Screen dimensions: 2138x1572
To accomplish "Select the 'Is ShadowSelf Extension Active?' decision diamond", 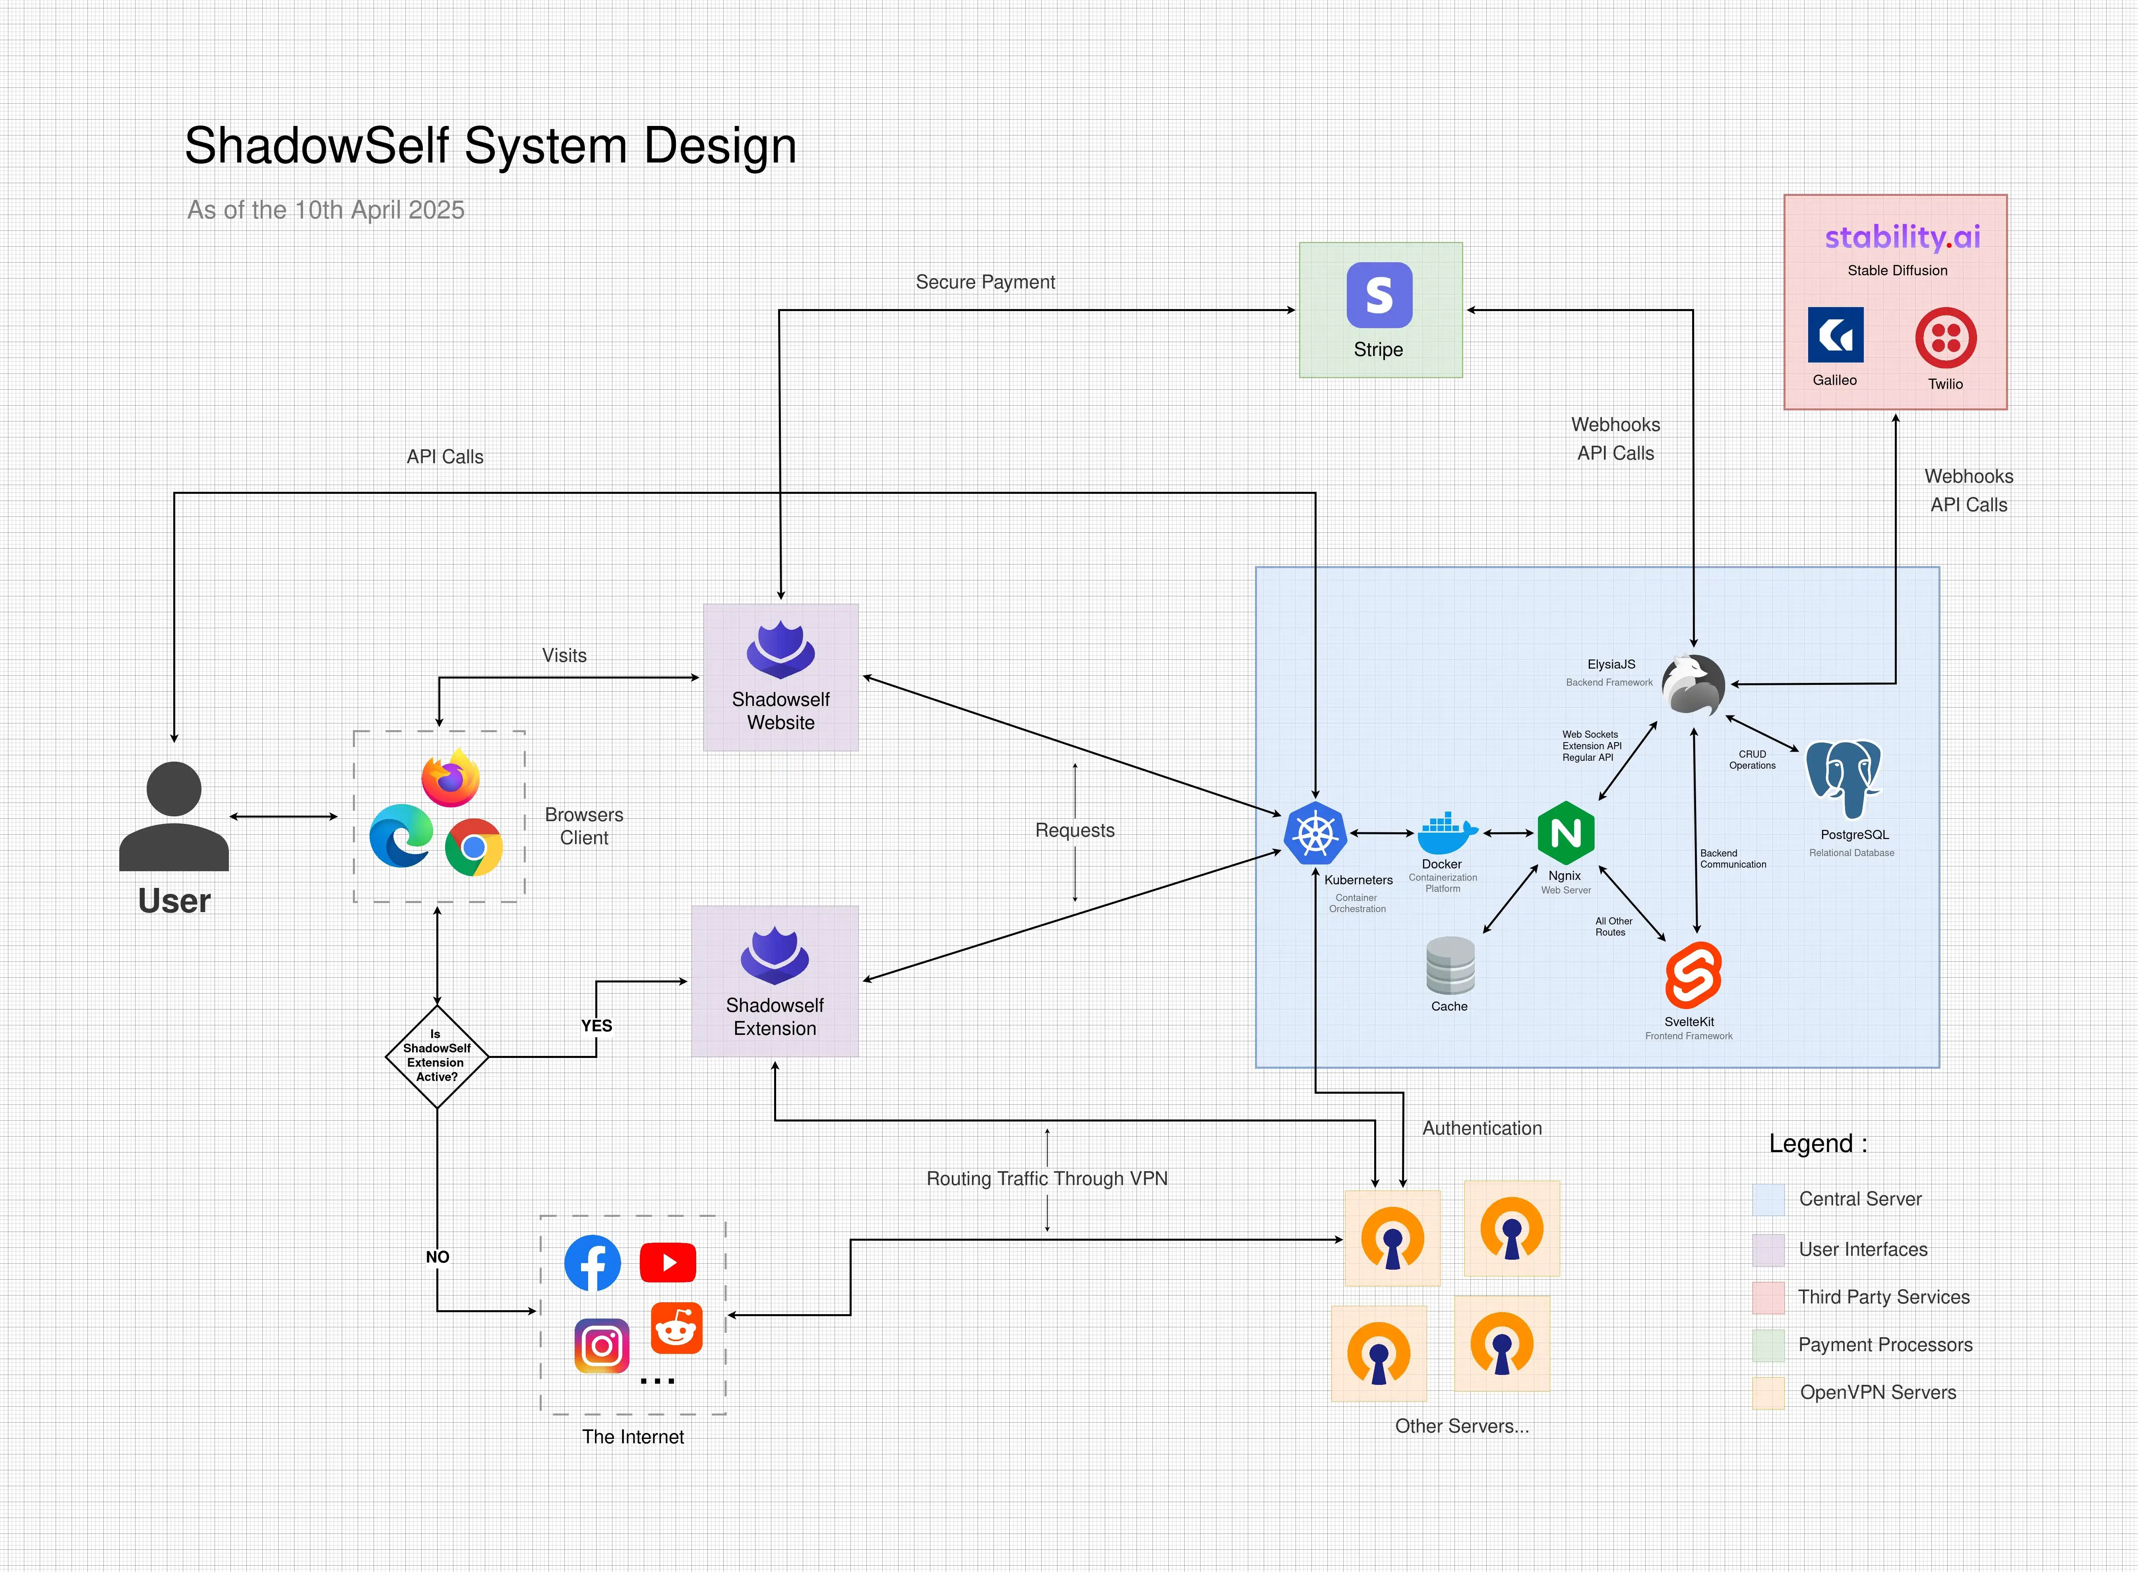I will pyautogui.click(x=437, y=1056).
